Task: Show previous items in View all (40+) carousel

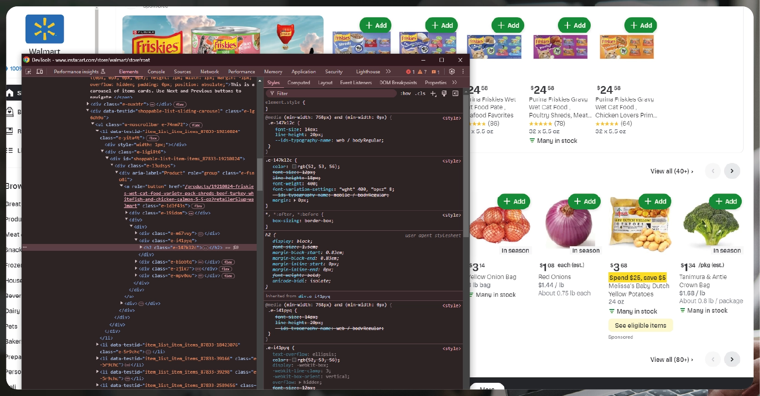Action: (x=713, y=171)
